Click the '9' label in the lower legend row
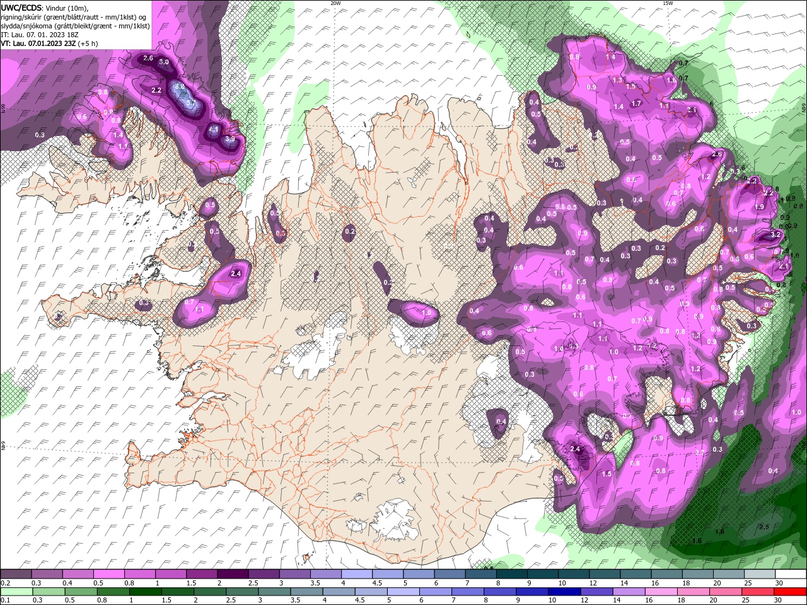Viewport: 807px width, 605px height. point(518,601)
